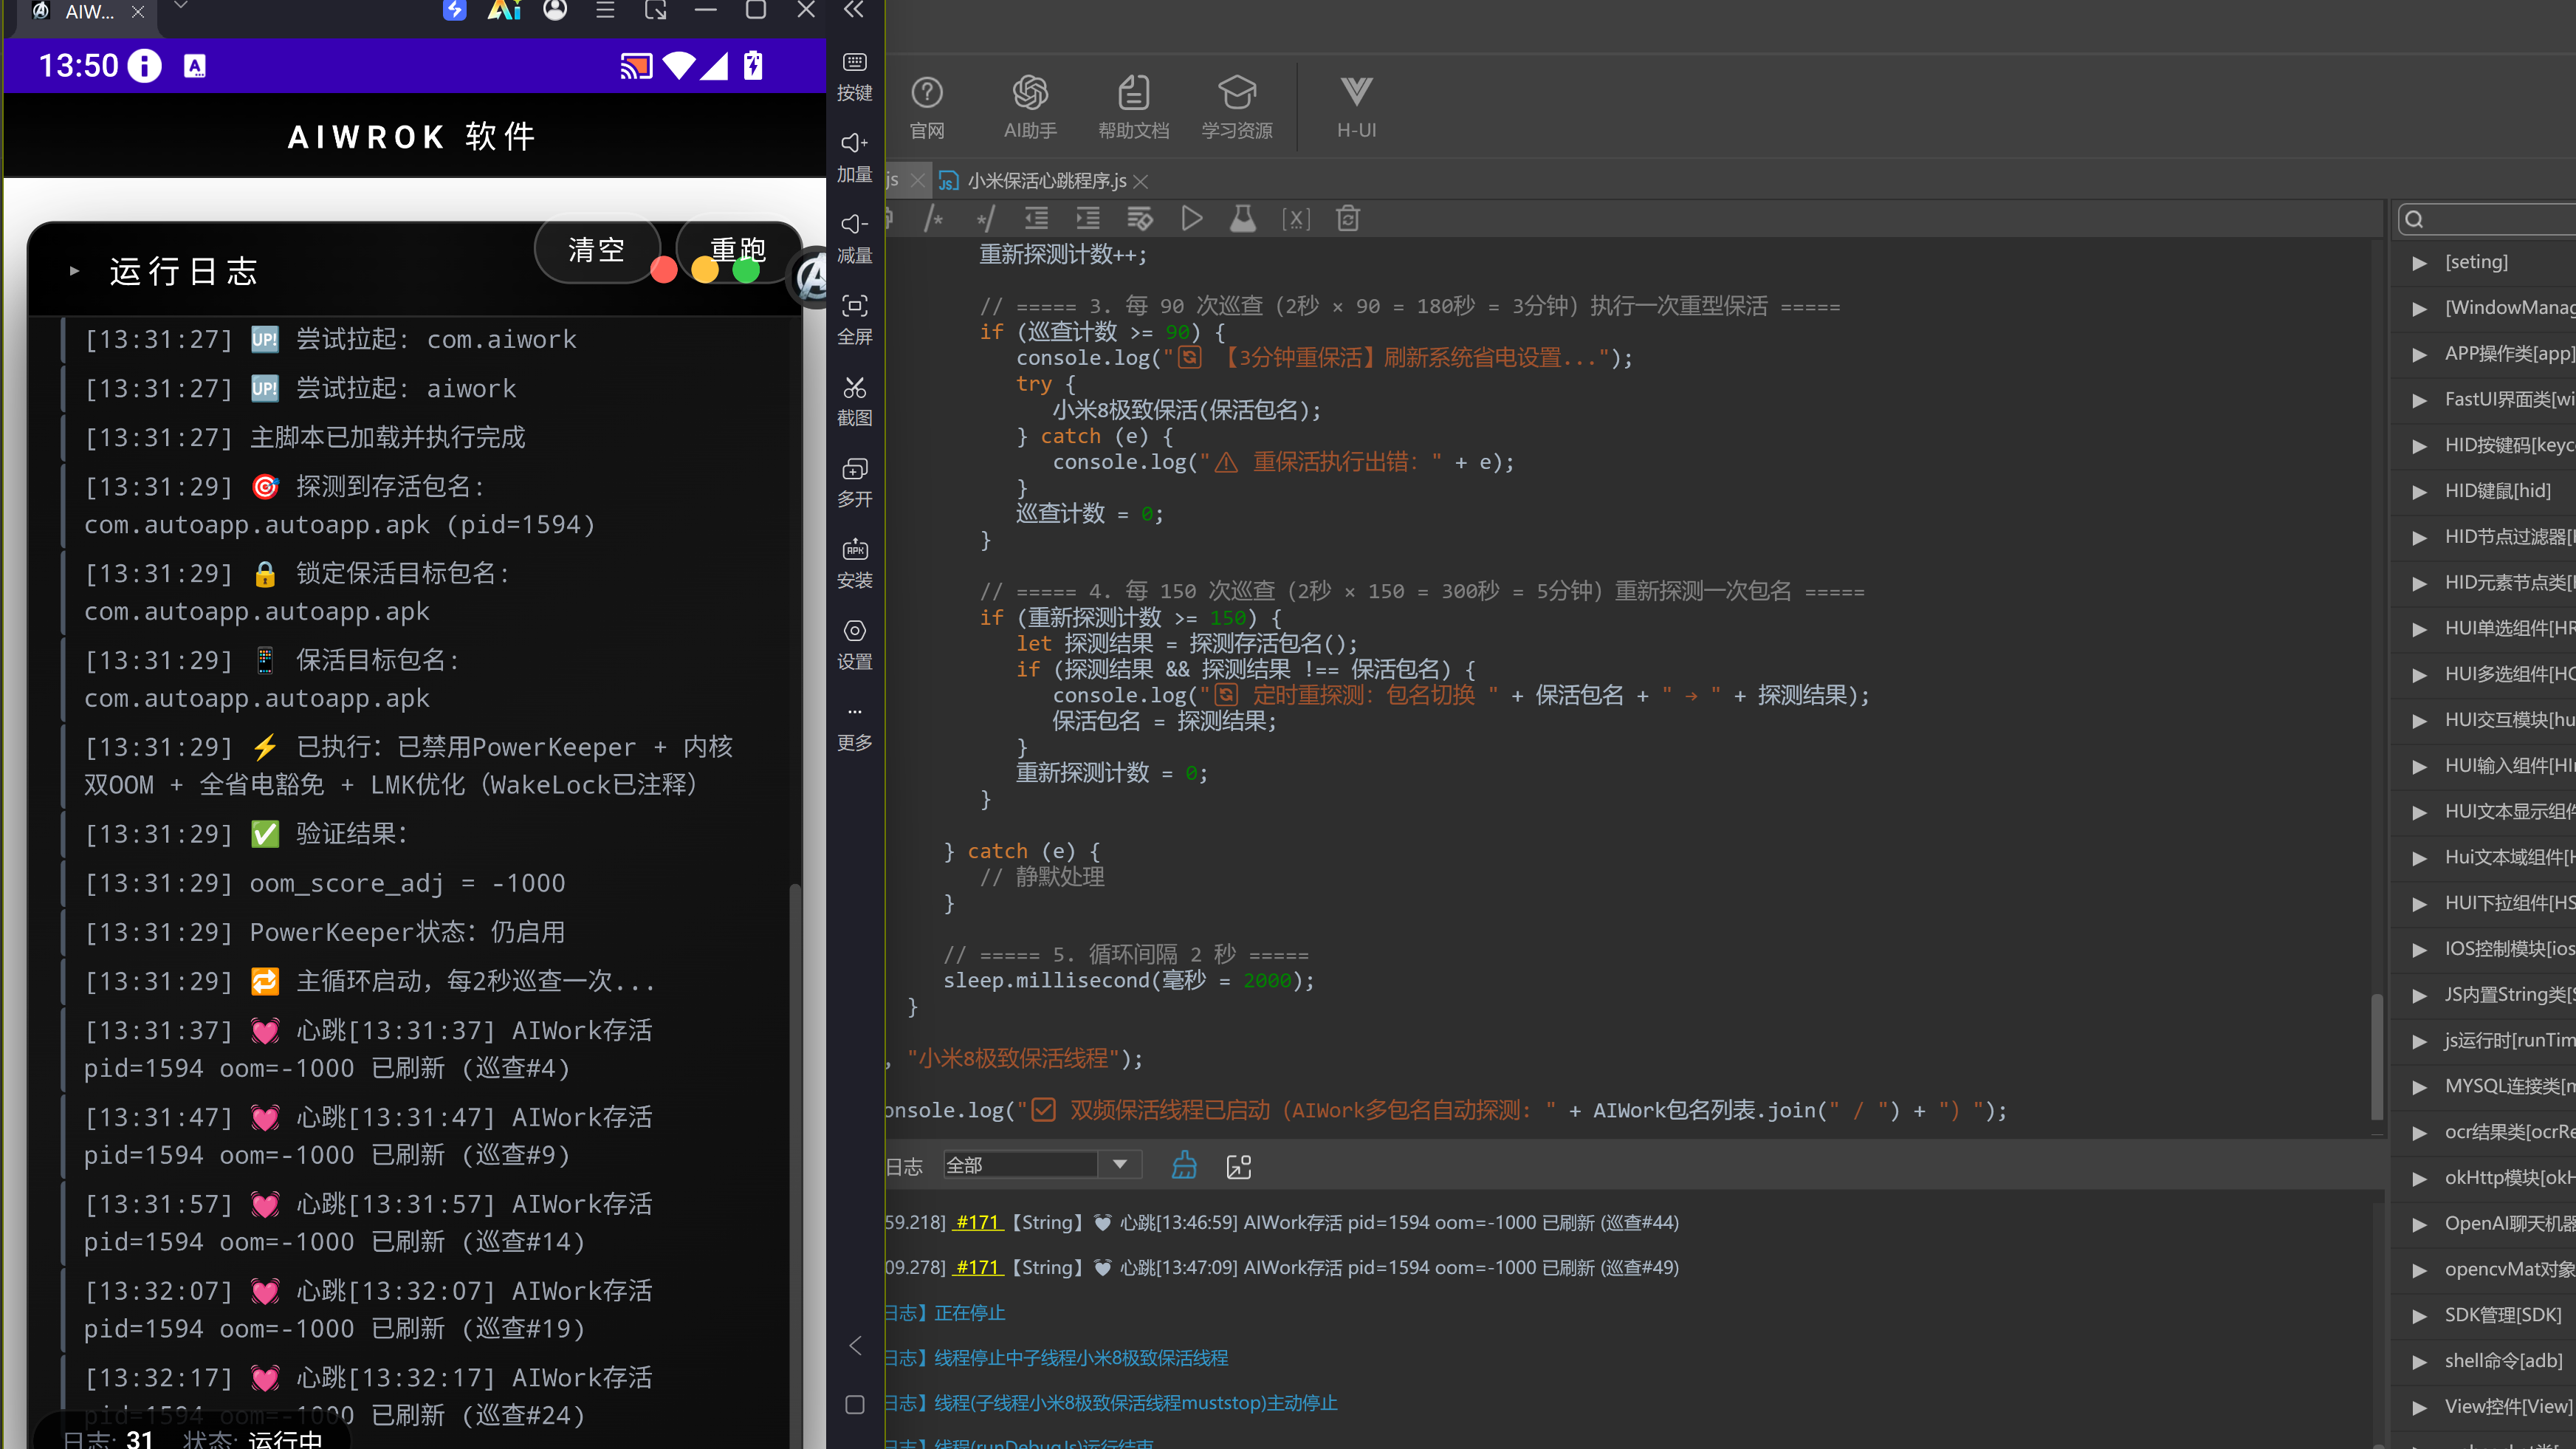Click the 清空 clear button
Viewport: 2576px width, 1449px height.
click(597, 250)
